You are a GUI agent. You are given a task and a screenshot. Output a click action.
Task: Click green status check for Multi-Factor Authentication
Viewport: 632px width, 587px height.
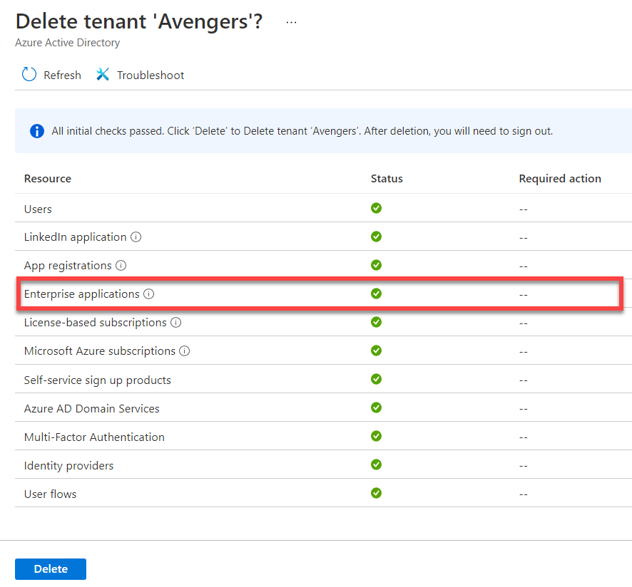[x=376, y=437]
